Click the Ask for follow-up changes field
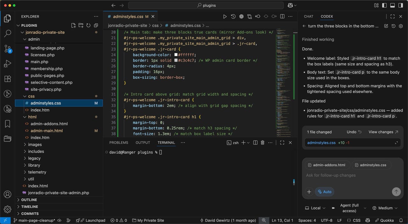Image resolution: width=408 pixels, height=224 pixels. click(x=353, y=175)
